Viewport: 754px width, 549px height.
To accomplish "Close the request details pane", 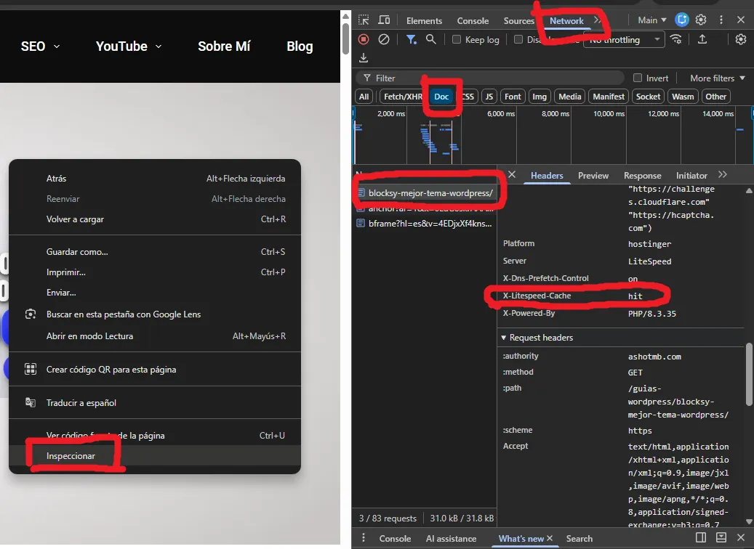I will coord(512,175).
